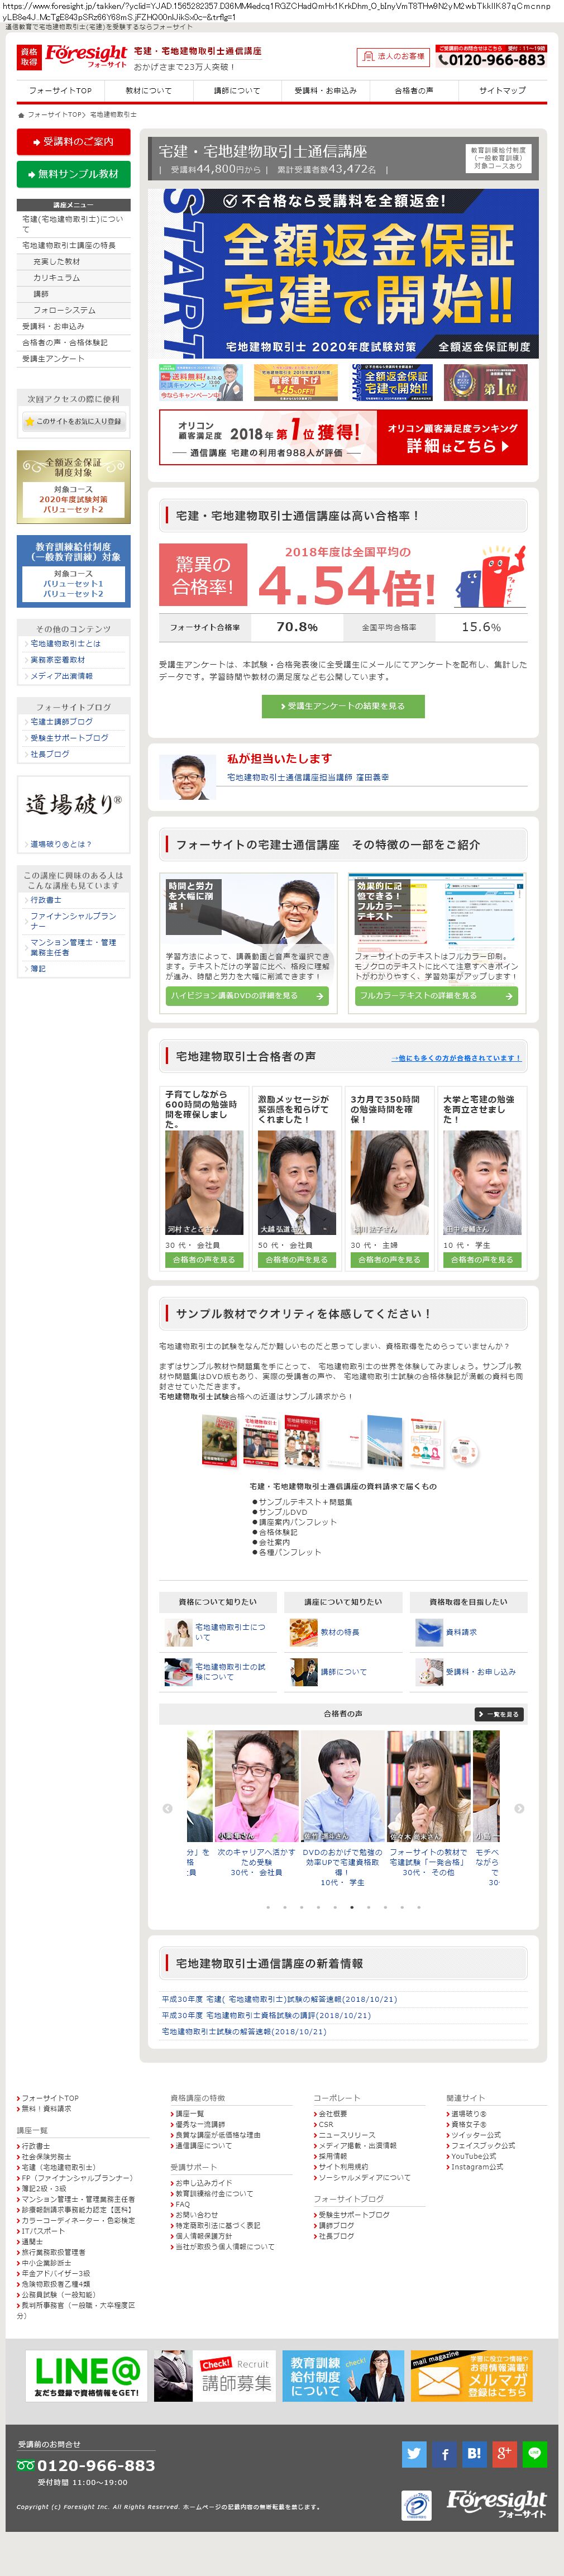Open 受講料・お申込み navigation menu item
The image size is (564, 2576).
coord(325,90)
